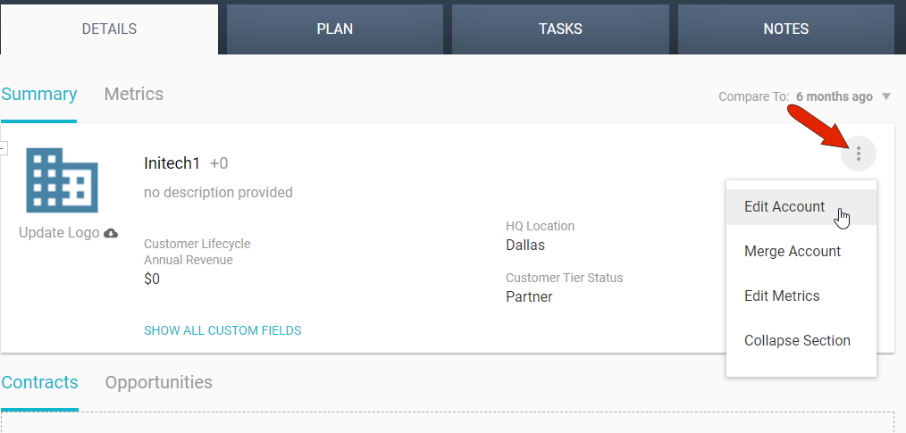
Task: Switch to the DETAILS tab
Action: pos(109,29)
